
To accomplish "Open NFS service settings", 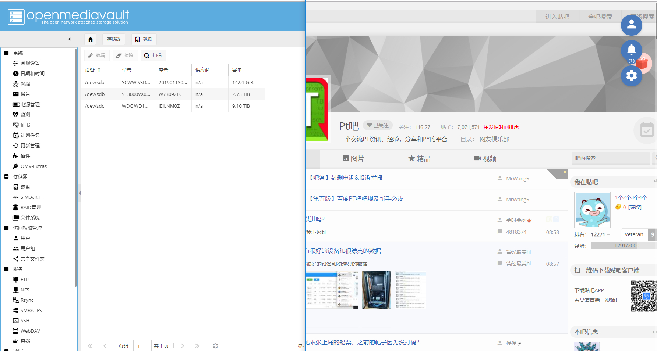I will point(25,290).
